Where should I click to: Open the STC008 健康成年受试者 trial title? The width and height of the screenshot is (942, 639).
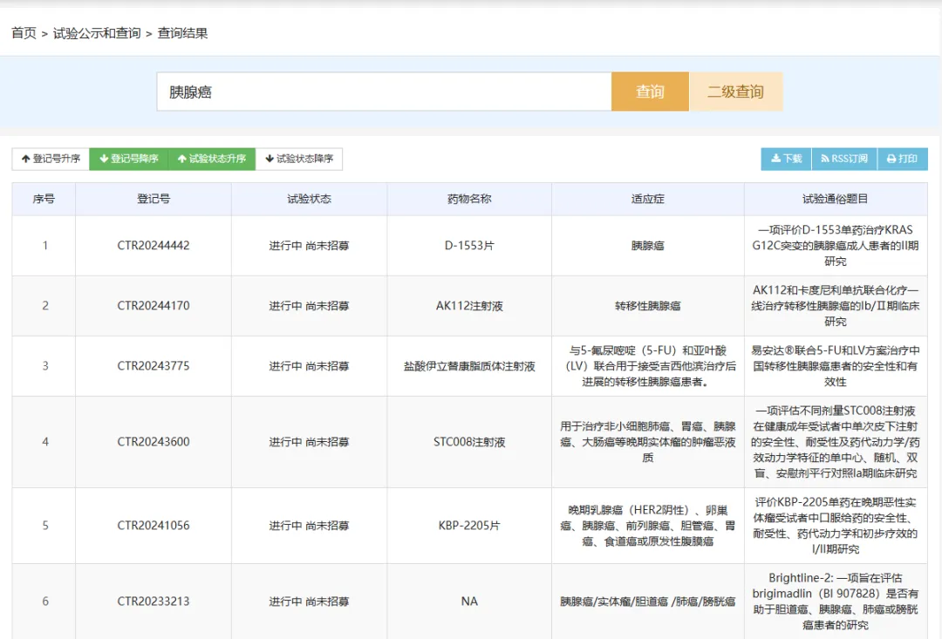[x=835, y=442]
